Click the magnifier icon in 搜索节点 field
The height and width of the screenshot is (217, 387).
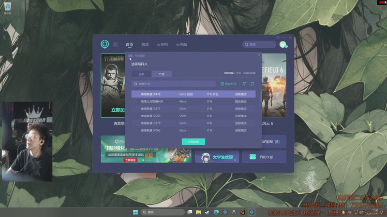135,84
